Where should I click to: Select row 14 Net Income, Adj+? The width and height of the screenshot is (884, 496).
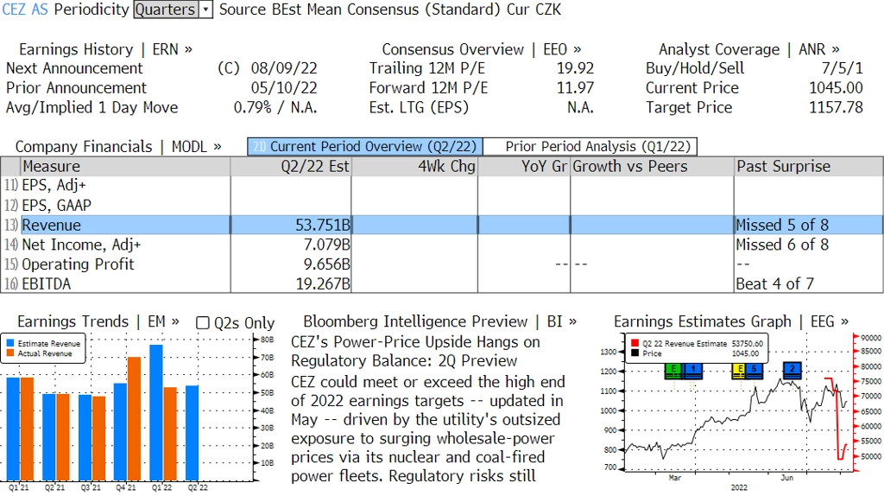(x=442, y=245)
